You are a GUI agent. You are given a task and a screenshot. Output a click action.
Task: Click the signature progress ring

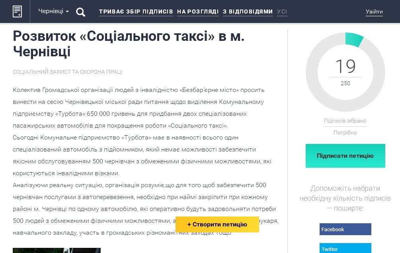(x=345, y=72)
